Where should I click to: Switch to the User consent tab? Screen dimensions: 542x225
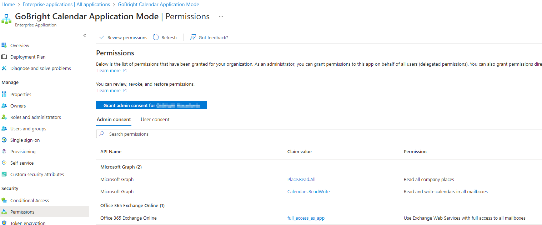pos(155,120)
